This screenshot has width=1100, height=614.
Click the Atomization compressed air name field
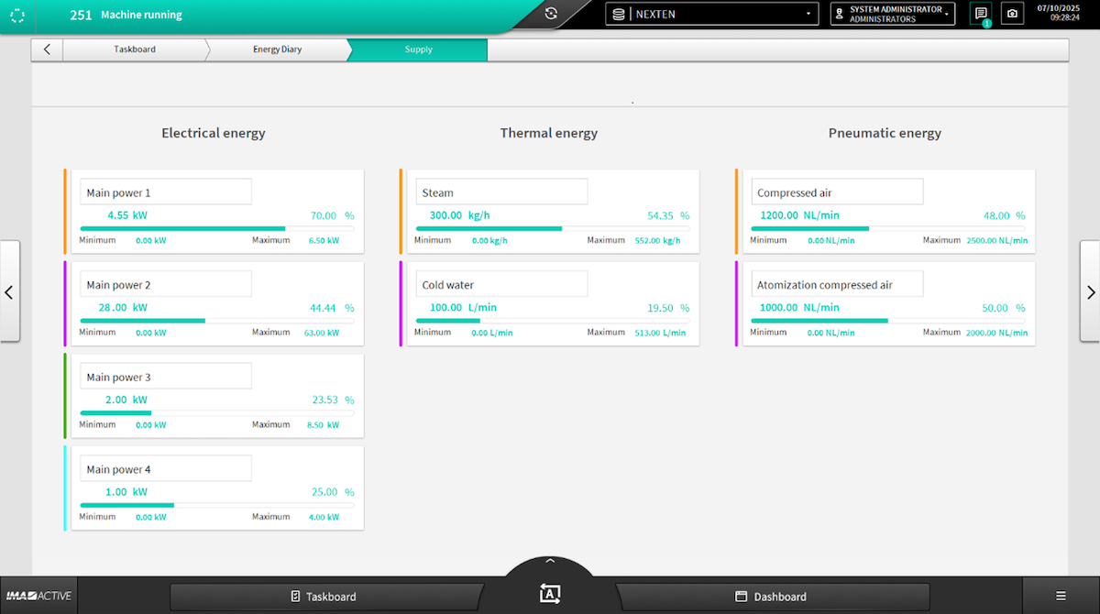pos(837,284)
